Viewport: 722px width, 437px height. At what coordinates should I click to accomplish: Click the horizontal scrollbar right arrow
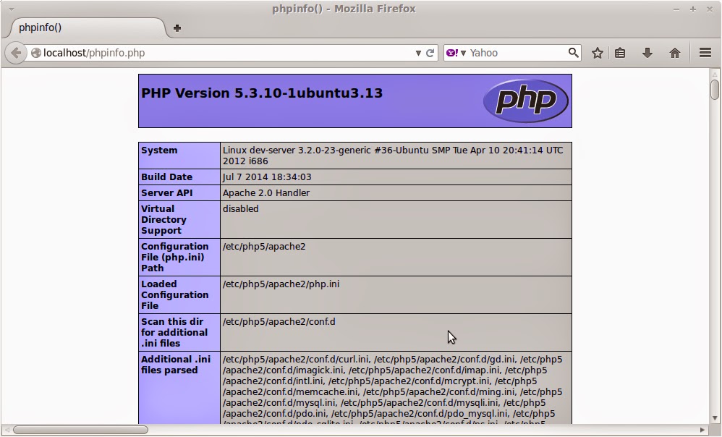point(702,430)
